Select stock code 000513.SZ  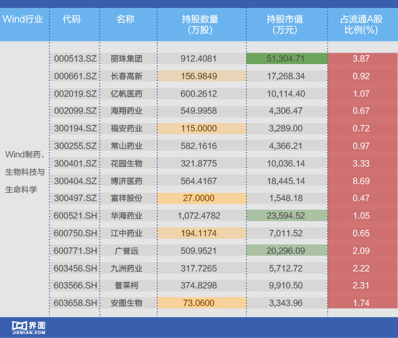[76, 58]
